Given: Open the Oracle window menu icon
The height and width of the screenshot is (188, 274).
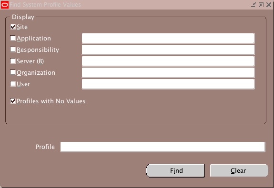Looking at the screenshot, I should point(5,5).
